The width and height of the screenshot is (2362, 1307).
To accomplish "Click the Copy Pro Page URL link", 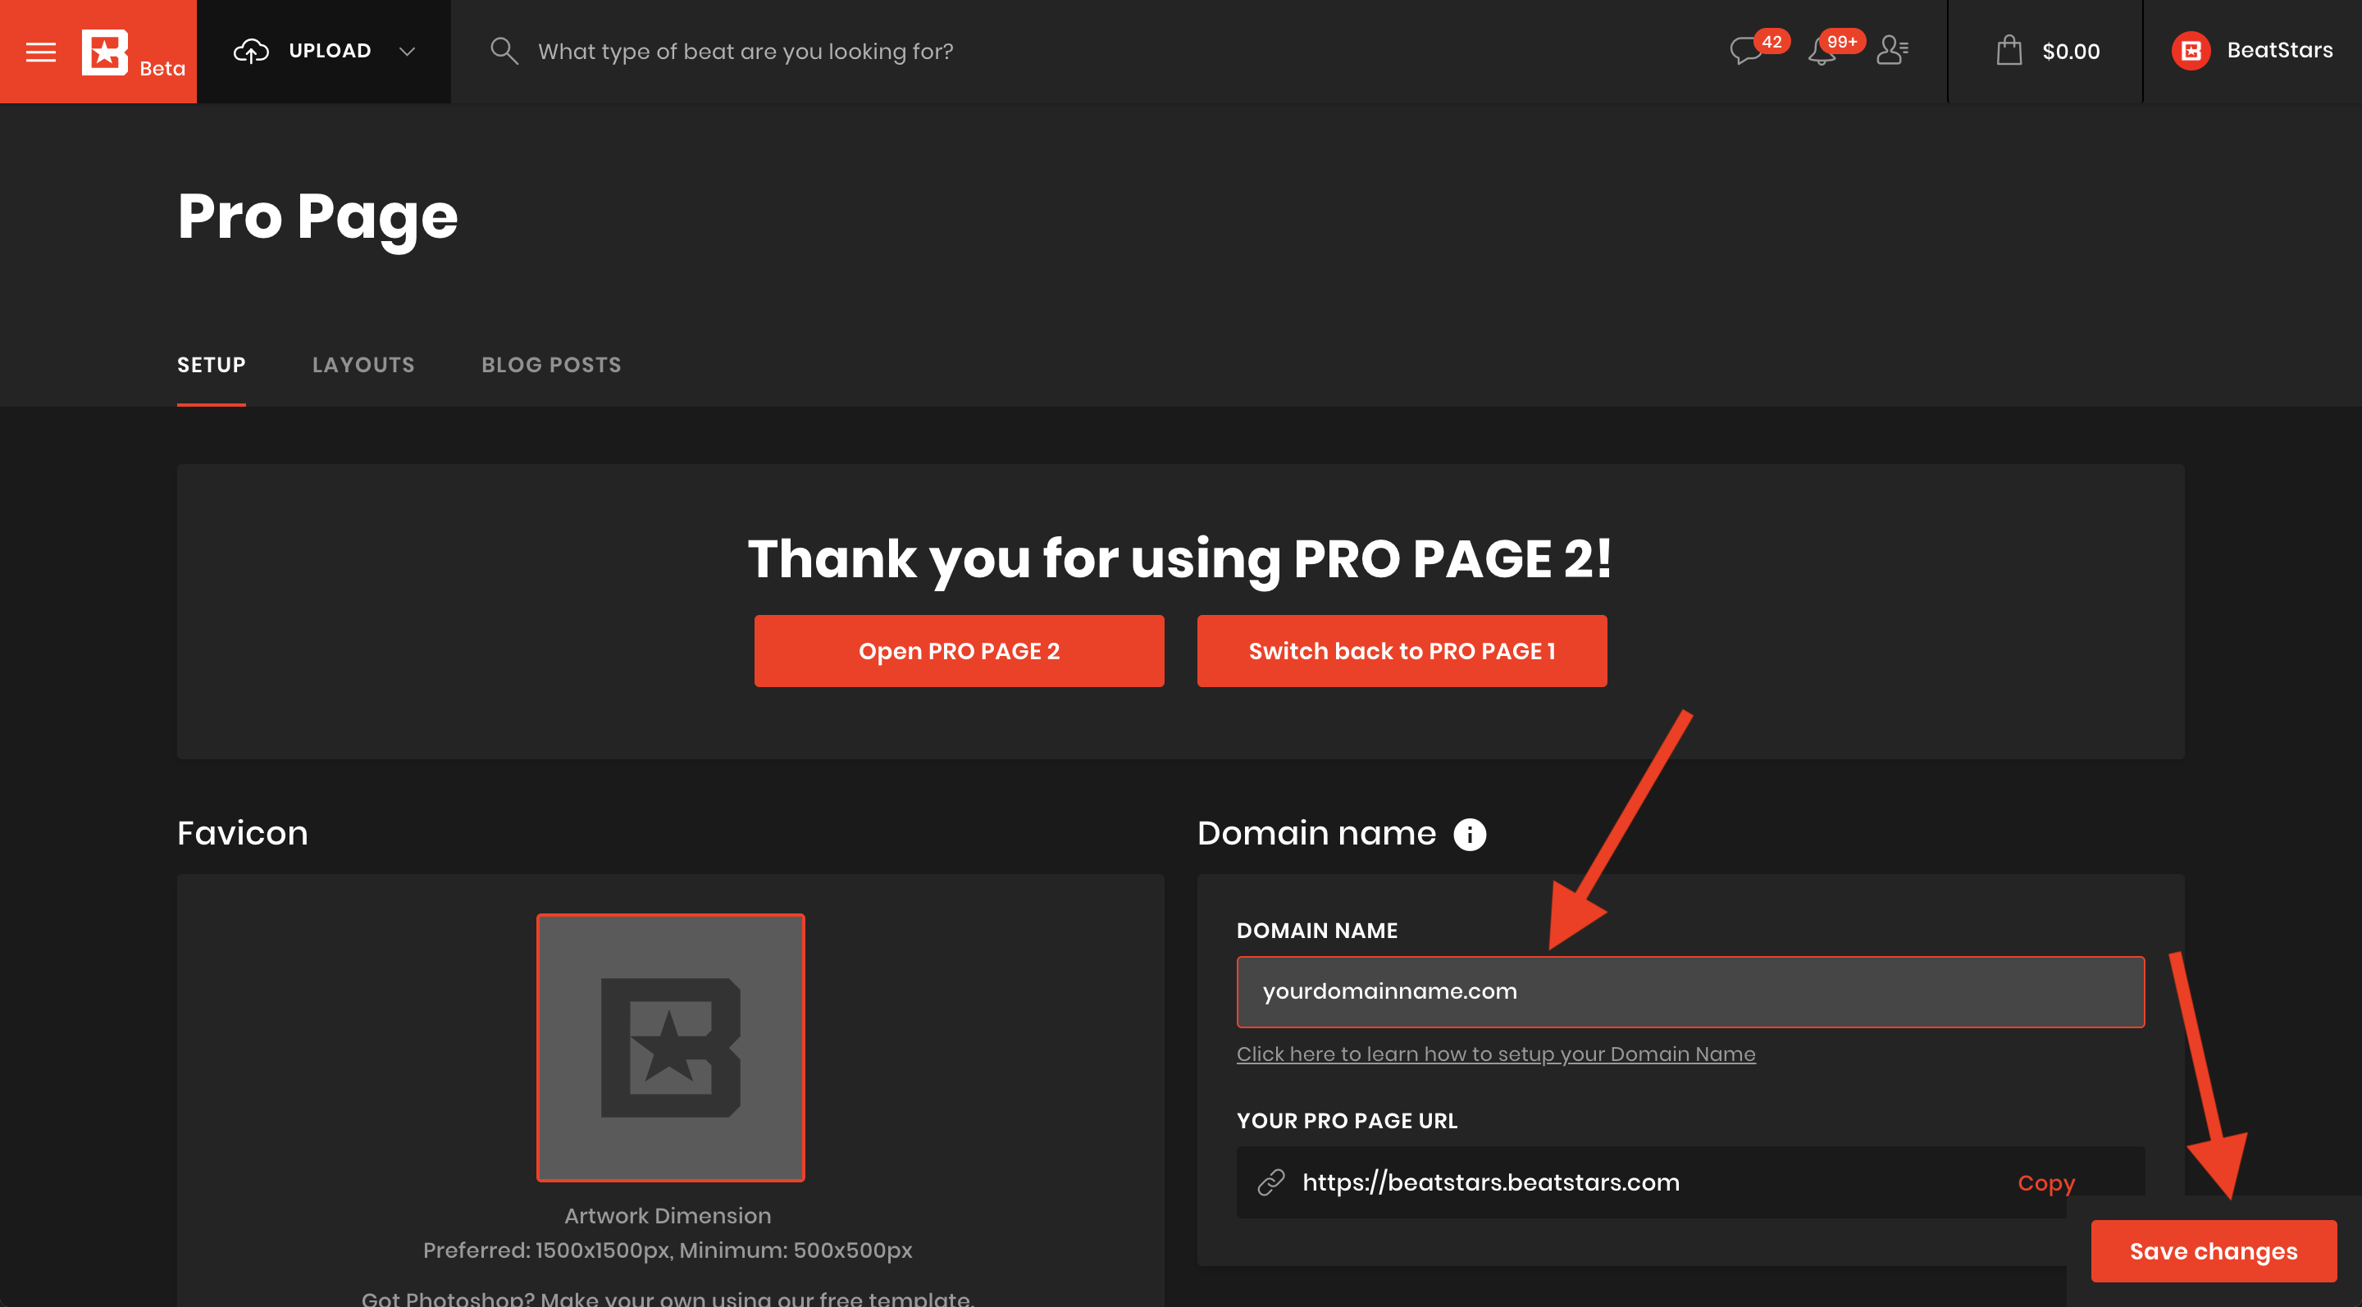I will point(2050,1180).
